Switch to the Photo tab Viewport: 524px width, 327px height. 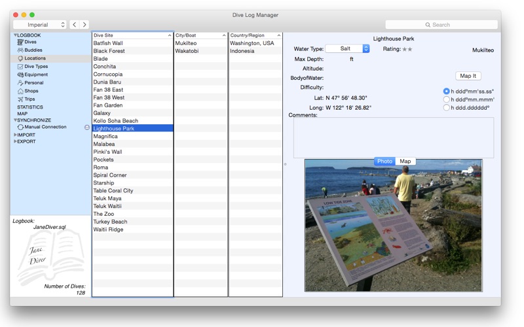[x=384, y=161]
